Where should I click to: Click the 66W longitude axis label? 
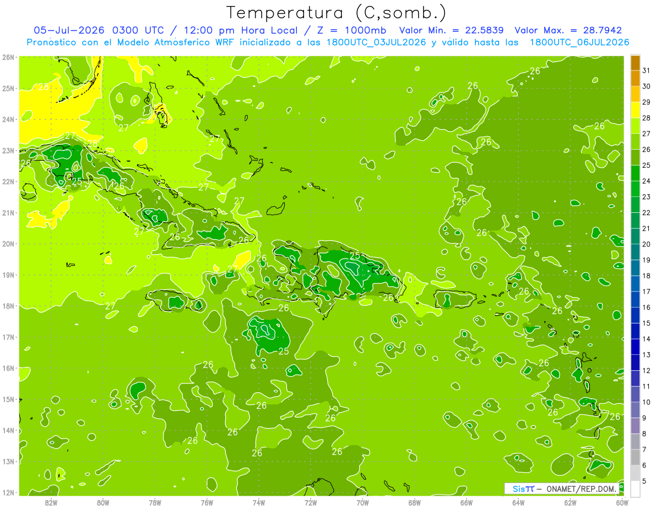click(467, 502)
